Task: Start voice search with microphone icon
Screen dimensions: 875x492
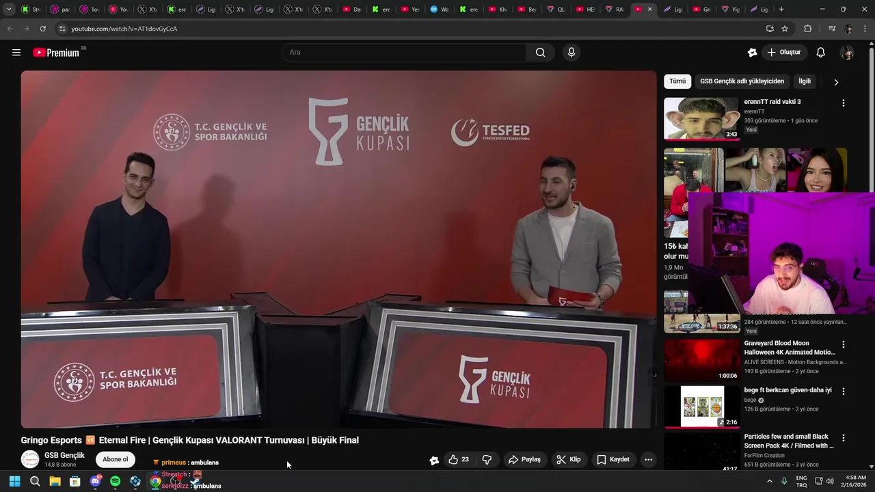Action: 571,53
